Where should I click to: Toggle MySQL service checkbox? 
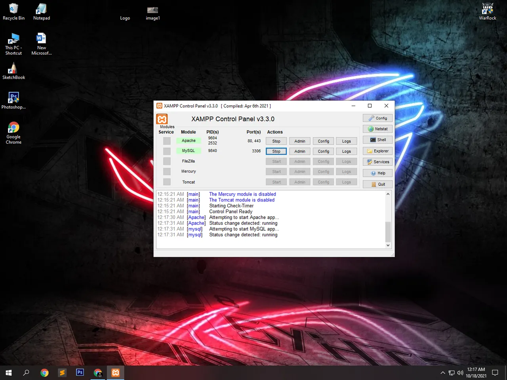point(167,151)
